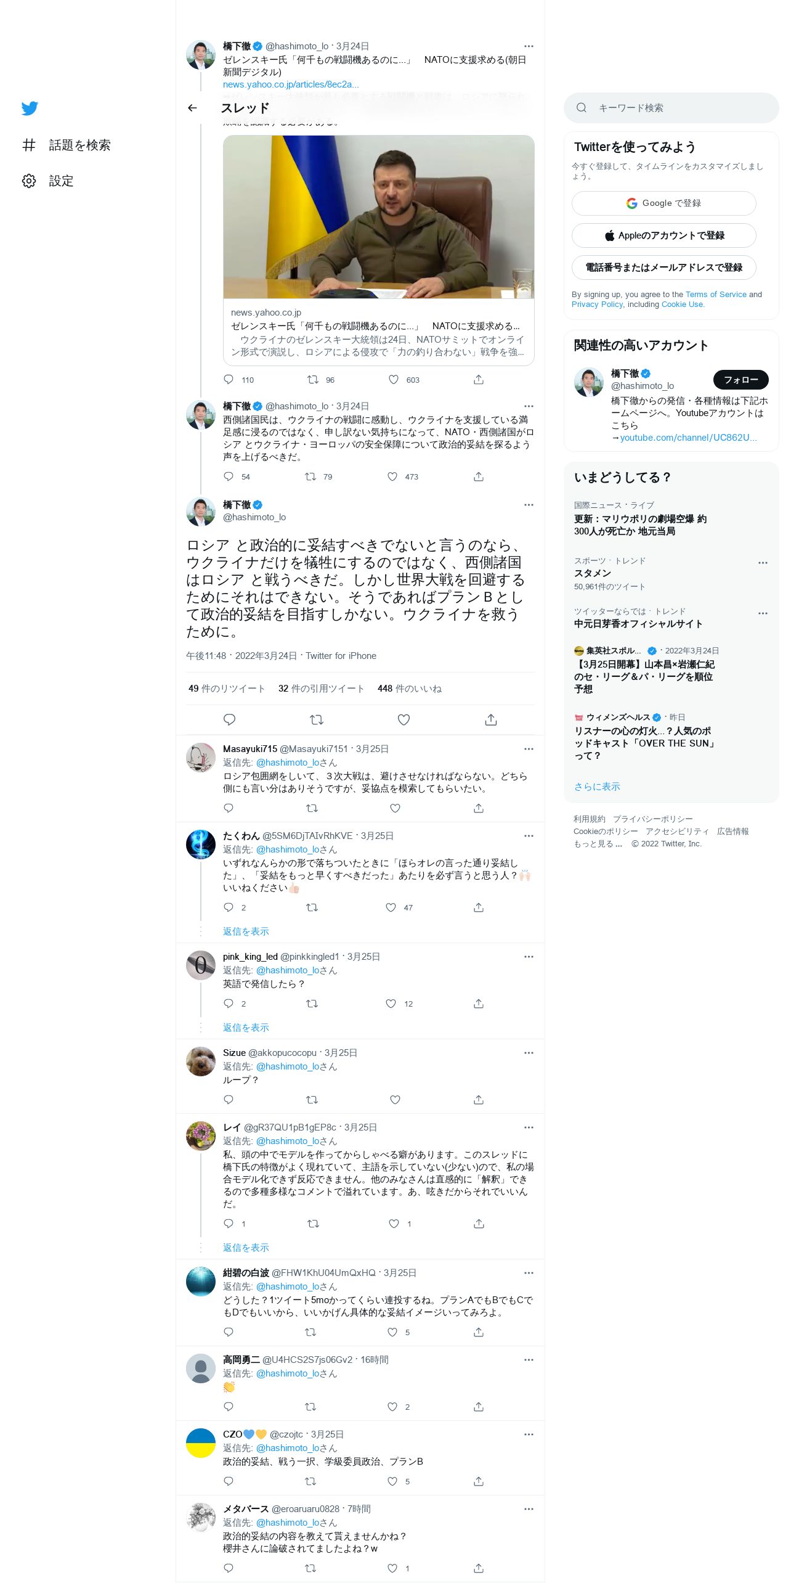Open more options on main tweet
The image size is (791, 1583).
pyautogui.click(x=529, y=505)
